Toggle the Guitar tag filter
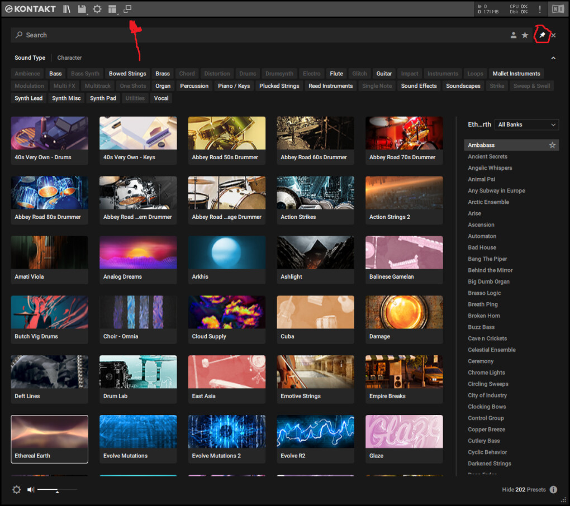This screenshot has width=570, height=506. [384, 73]
